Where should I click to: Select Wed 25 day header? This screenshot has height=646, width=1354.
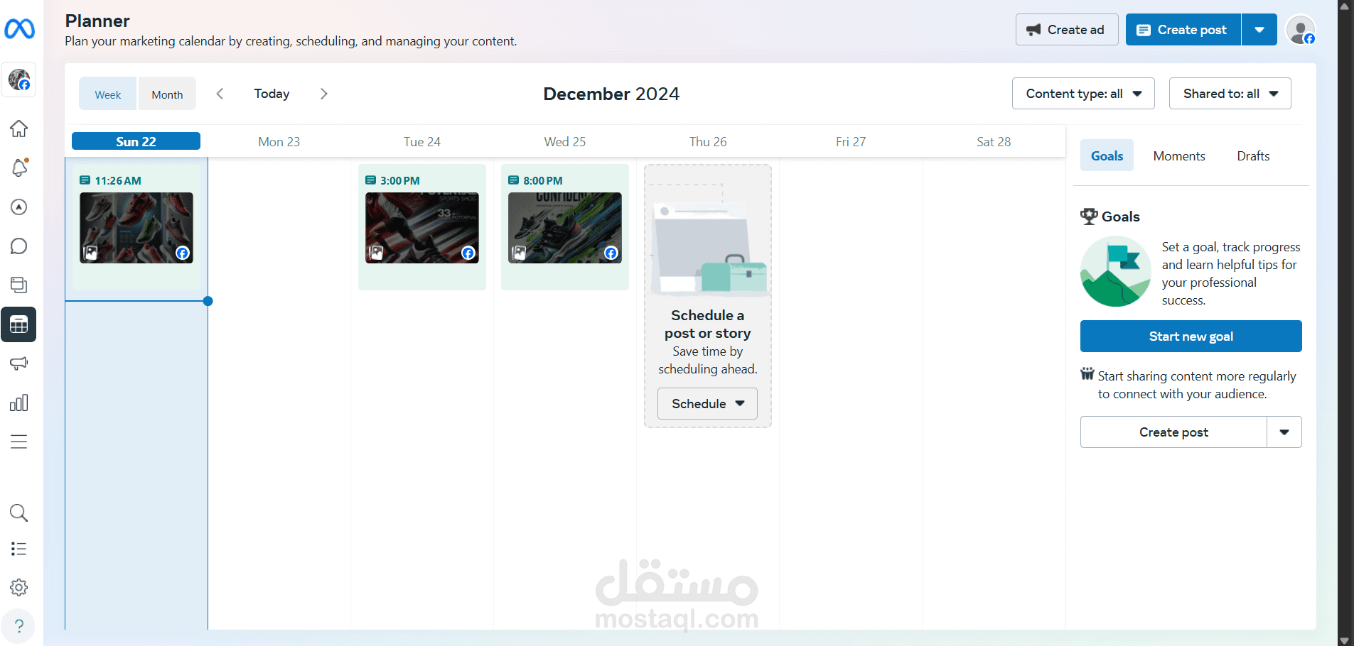coord(565,142)
